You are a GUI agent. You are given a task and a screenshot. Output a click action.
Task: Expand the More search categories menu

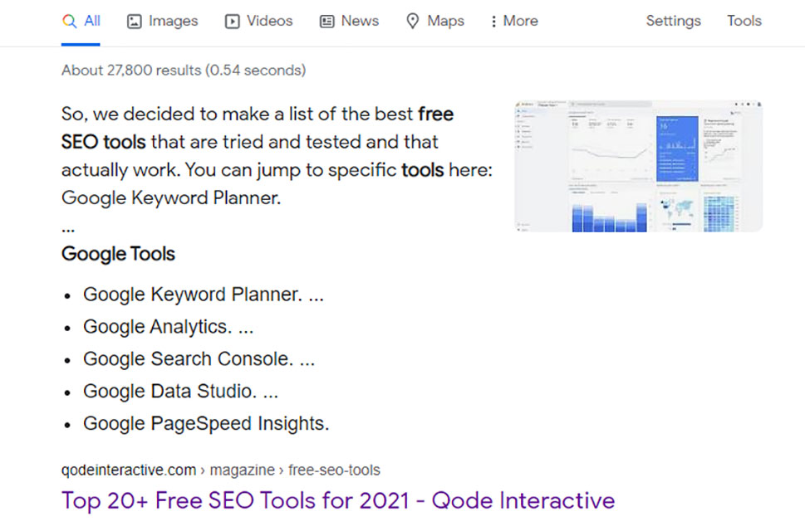pyautogui.click(x=514, y=21)
